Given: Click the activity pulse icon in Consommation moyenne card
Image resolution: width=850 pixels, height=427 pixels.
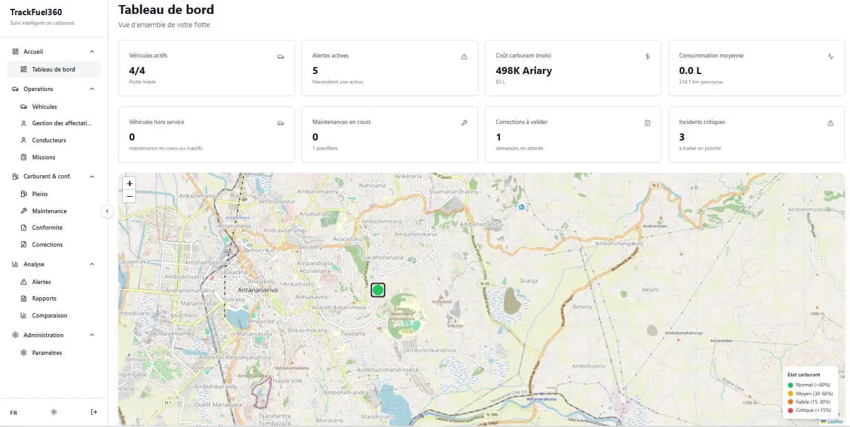Looking at the screenshot, I should (x=831, y=57).
